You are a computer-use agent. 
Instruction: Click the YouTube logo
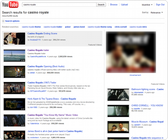click(10, 5)
